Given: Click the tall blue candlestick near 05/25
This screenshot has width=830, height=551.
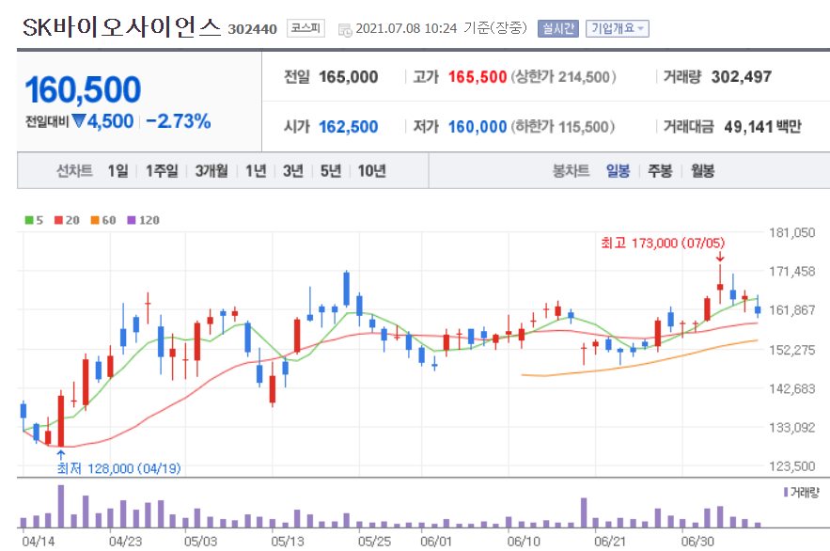Looking at the screenshot, I should tap(347, 289).
